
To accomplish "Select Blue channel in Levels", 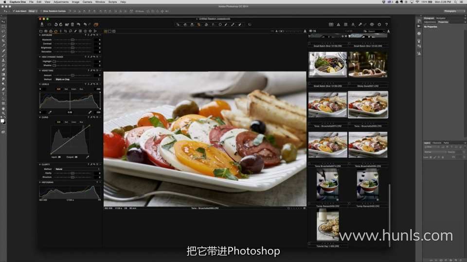I will 81,89.
